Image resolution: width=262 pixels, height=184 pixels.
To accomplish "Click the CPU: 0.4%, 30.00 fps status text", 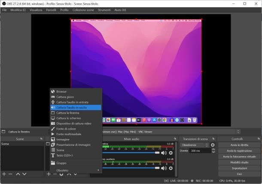I will 232,181.
